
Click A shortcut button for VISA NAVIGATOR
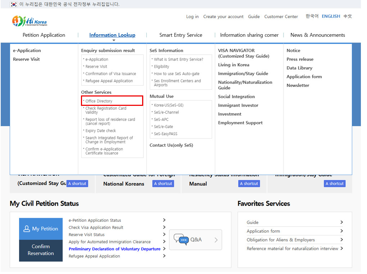(77, 184)
